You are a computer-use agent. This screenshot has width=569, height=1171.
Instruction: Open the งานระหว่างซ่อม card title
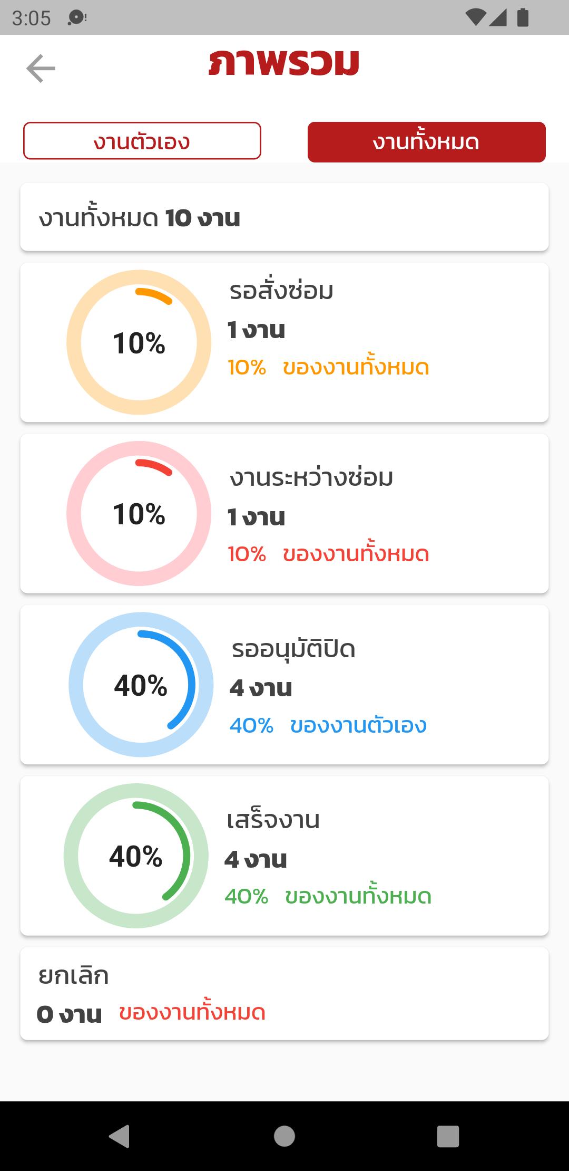pos(311,477)
